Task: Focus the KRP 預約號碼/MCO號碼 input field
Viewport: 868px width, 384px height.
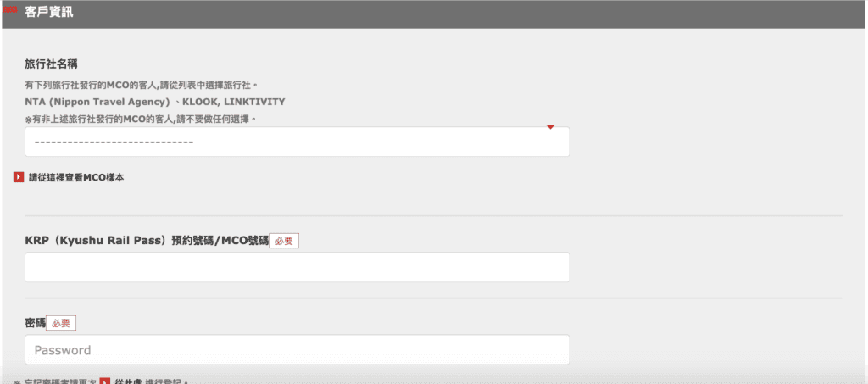Action: 297,267
